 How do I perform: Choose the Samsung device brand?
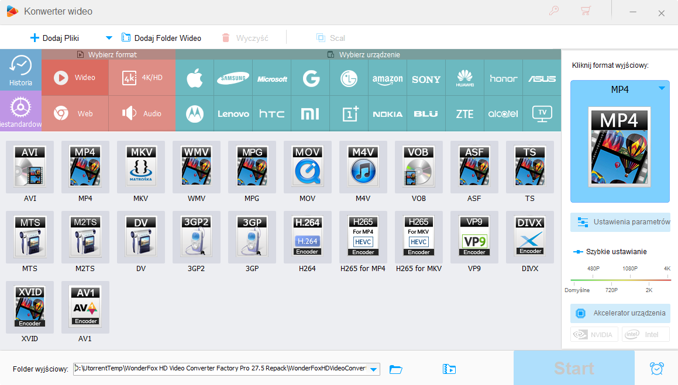point(233,78)
